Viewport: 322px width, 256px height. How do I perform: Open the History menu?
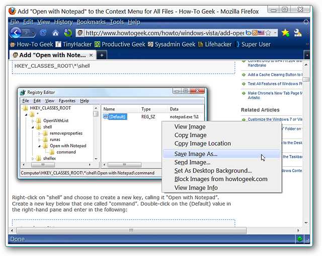[63, 22]
